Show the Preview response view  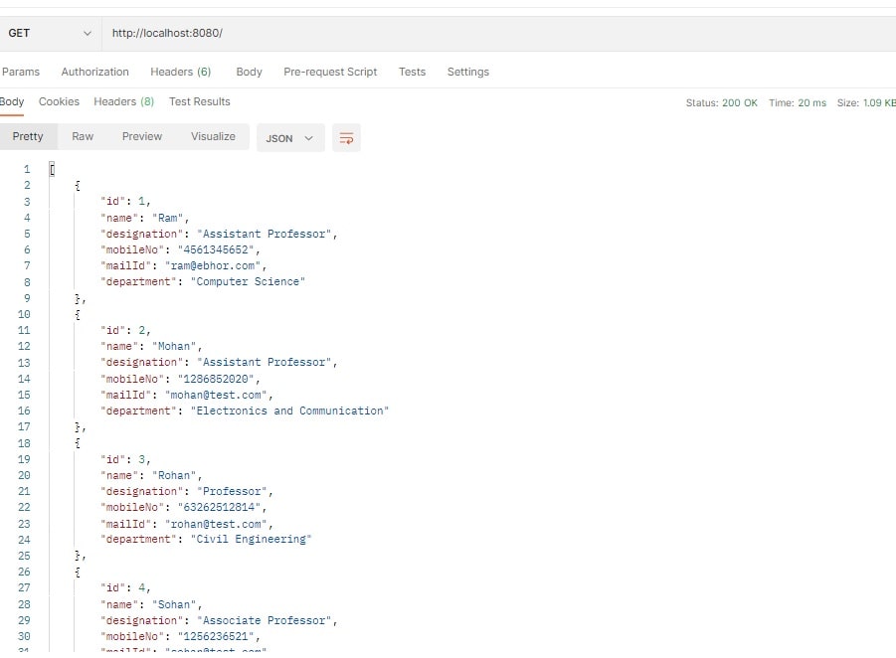click(x=141, y=136)
